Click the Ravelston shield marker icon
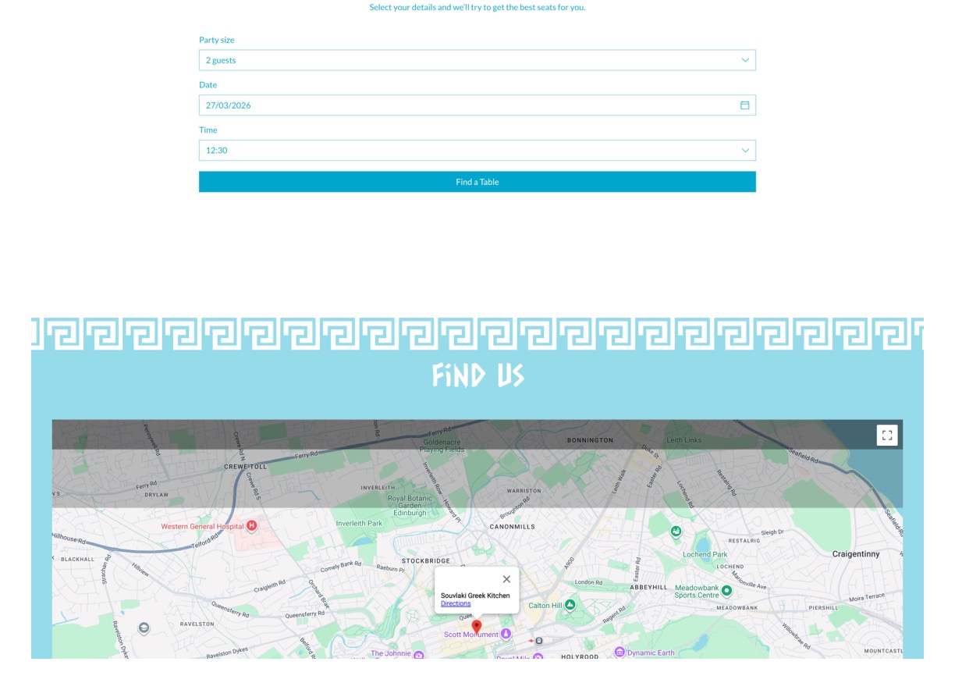 [x=144, y=628]
